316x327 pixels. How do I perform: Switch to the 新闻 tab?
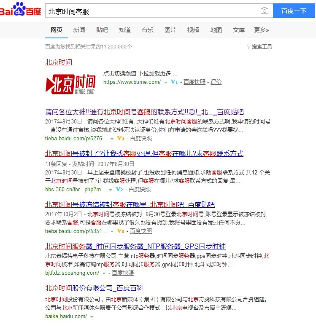pyautogui.click(x=79, y=30)
